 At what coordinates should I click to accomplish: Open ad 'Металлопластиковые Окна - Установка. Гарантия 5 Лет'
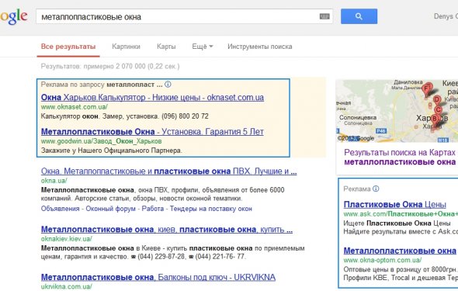[152, 132]
